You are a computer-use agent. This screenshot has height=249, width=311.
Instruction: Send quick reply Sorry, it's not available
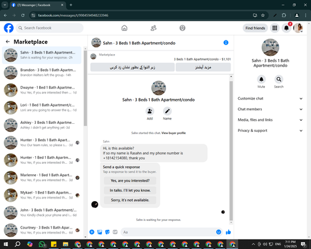130,200
